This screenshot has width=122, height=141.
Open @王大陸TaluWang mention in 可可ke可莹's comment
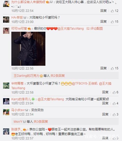(70, 29)
